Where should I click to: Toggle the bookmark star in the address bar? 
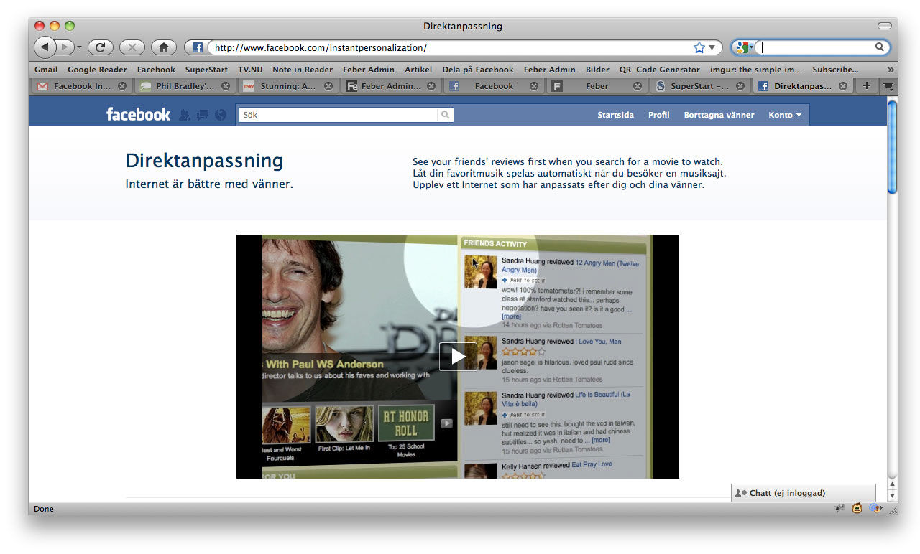click(698, 47)
